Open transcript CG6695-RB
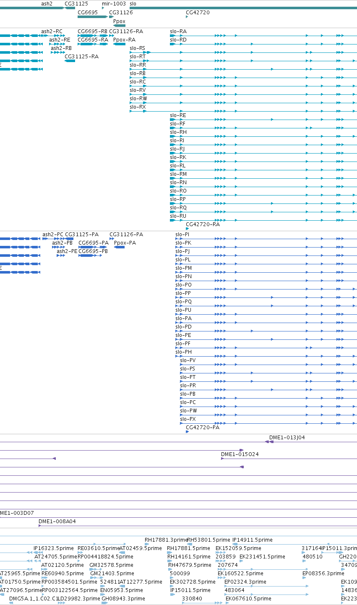 (92, 31)
